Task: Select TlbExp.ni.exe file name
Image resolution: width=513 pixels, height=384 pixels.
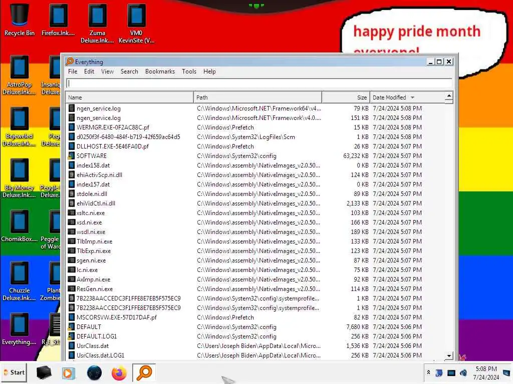Action: pyautogui.click(x=94, y=251)
